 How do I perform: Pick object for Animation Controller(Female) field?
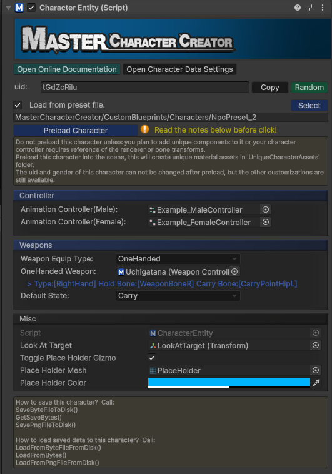[x=266, y=222]
